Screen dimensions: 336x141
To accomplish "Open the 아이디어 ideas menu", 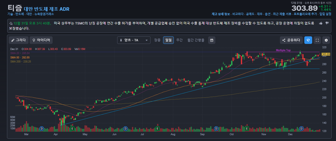I will point(41,40).
